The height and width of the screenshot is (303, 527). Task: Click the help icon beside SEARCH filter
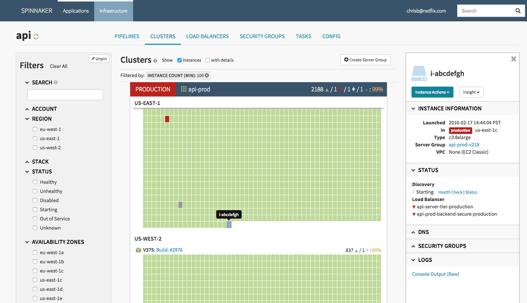point(56,82)
